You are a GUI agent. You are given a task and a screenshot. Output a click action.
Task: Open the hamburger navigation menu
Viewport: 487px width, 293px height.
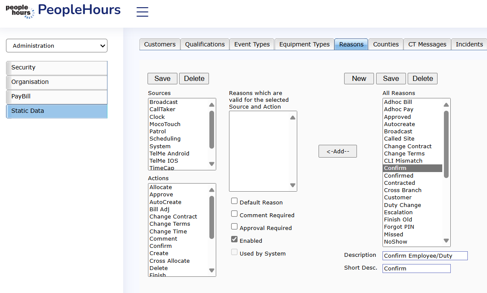click(x=142, y=12)
